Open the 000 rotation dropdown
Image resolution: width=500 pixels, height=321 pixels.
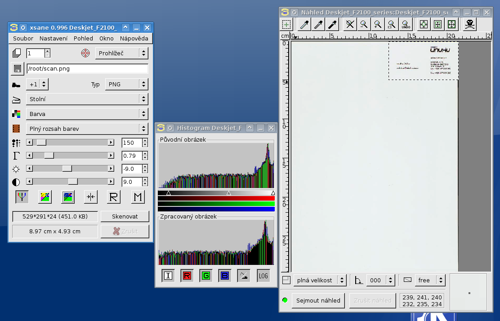[x=381, y=281]
